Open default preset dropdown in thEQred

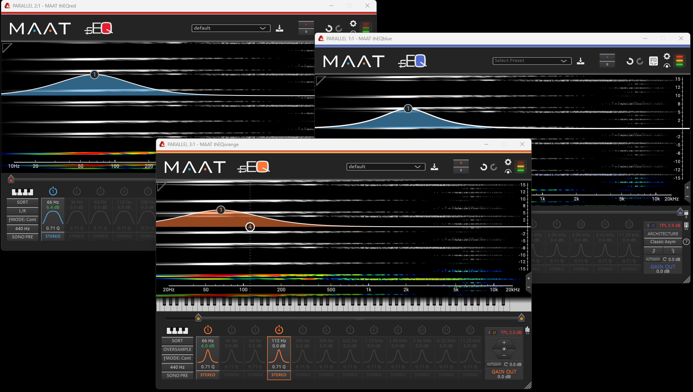point(231,28)
